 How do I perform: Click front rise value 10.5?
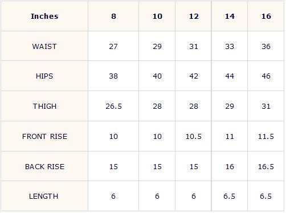pyautogui.click(x=193, y=136)
